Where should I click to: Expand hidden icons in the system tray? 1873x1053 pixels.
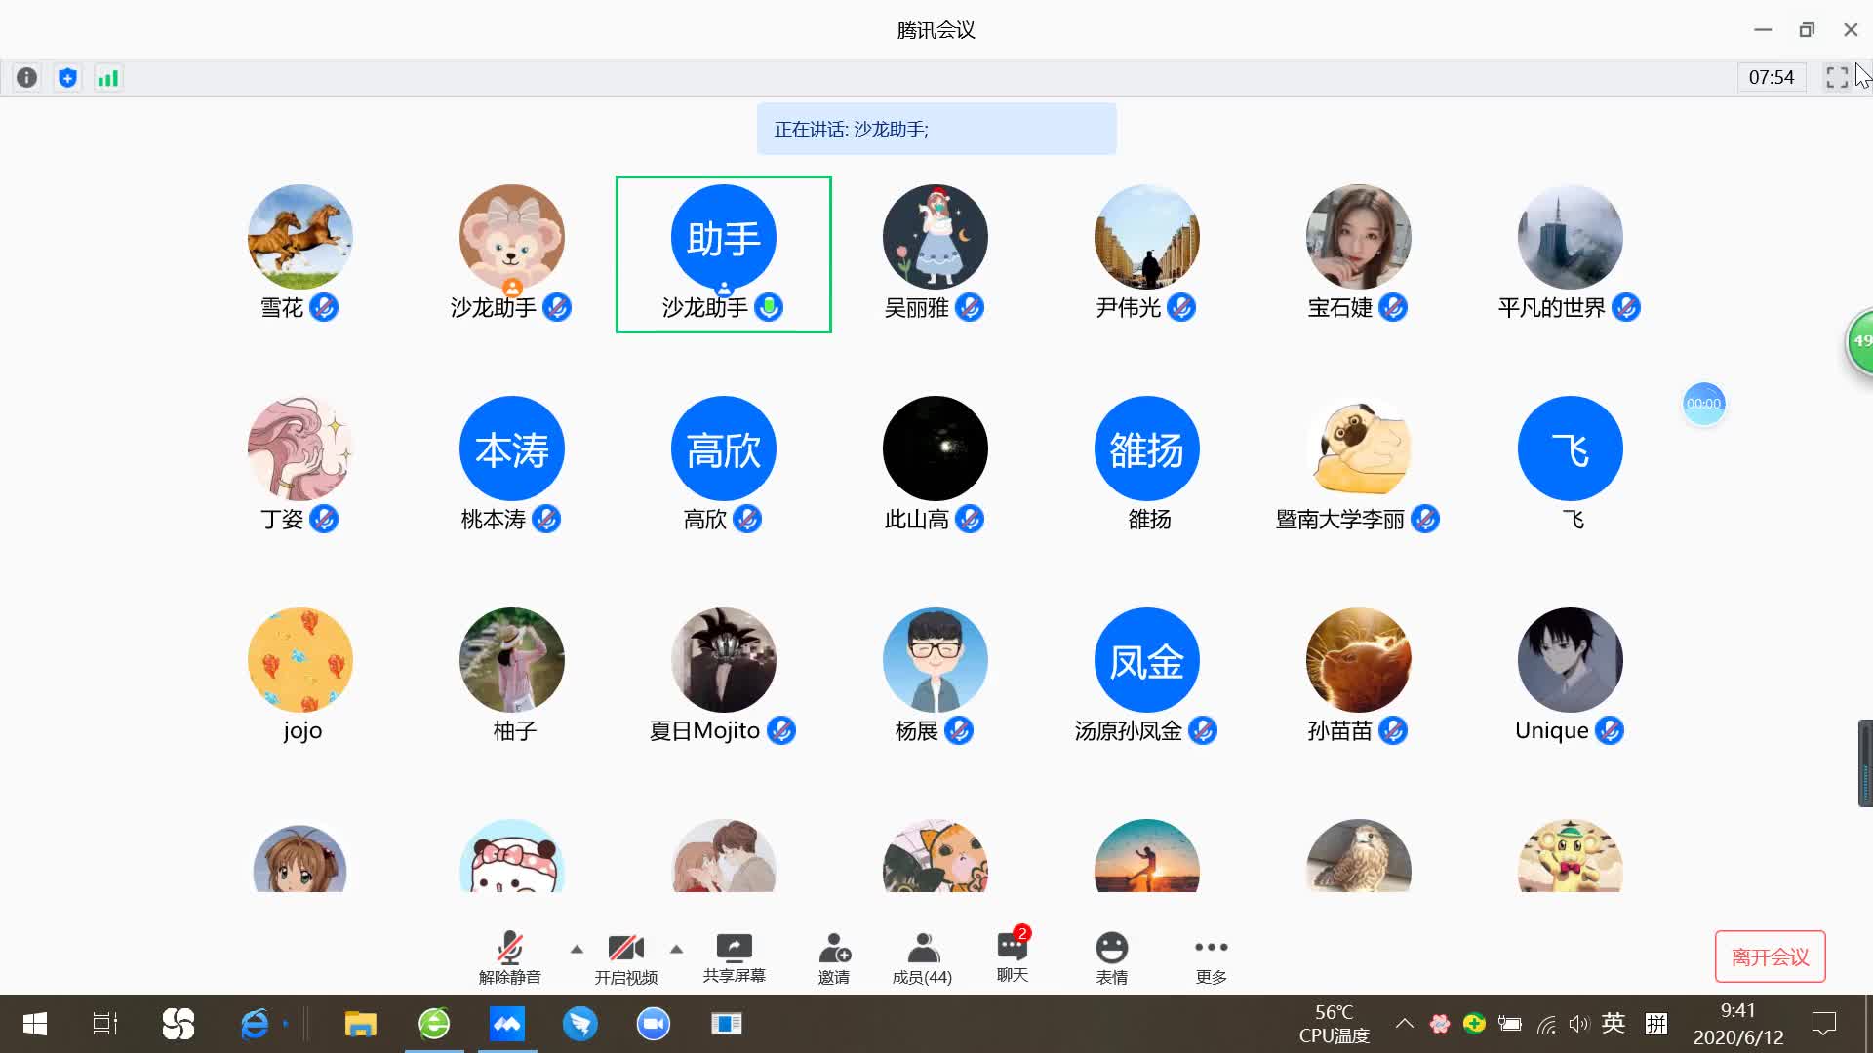[1405, 1024]
